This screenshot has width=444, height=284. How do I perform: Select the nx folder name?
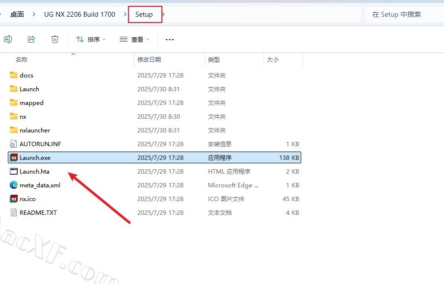(x=23, y=117)
